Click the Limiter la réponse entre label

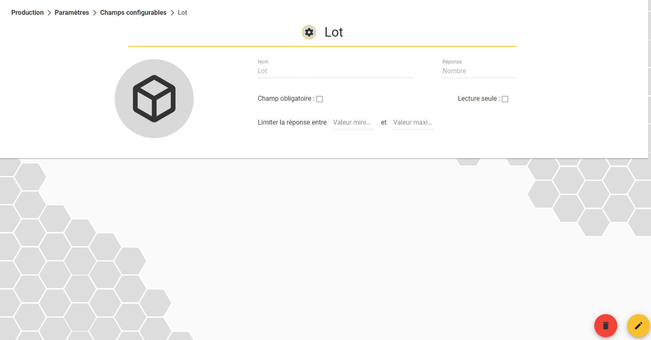pyautogui.click(x=292, y=123)
